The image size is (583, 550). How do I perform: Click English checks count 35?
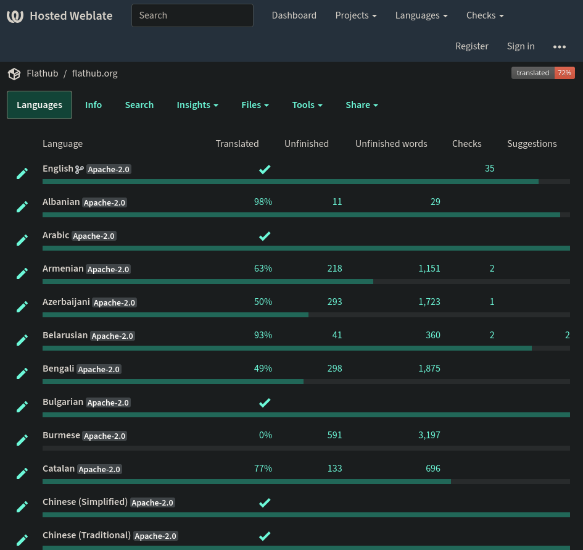click(489, 168)
